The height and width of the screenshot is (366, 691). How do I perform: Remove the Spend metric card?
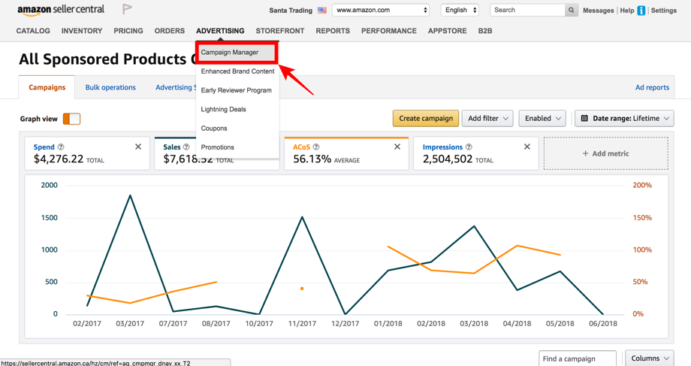(x=138, y=147)
